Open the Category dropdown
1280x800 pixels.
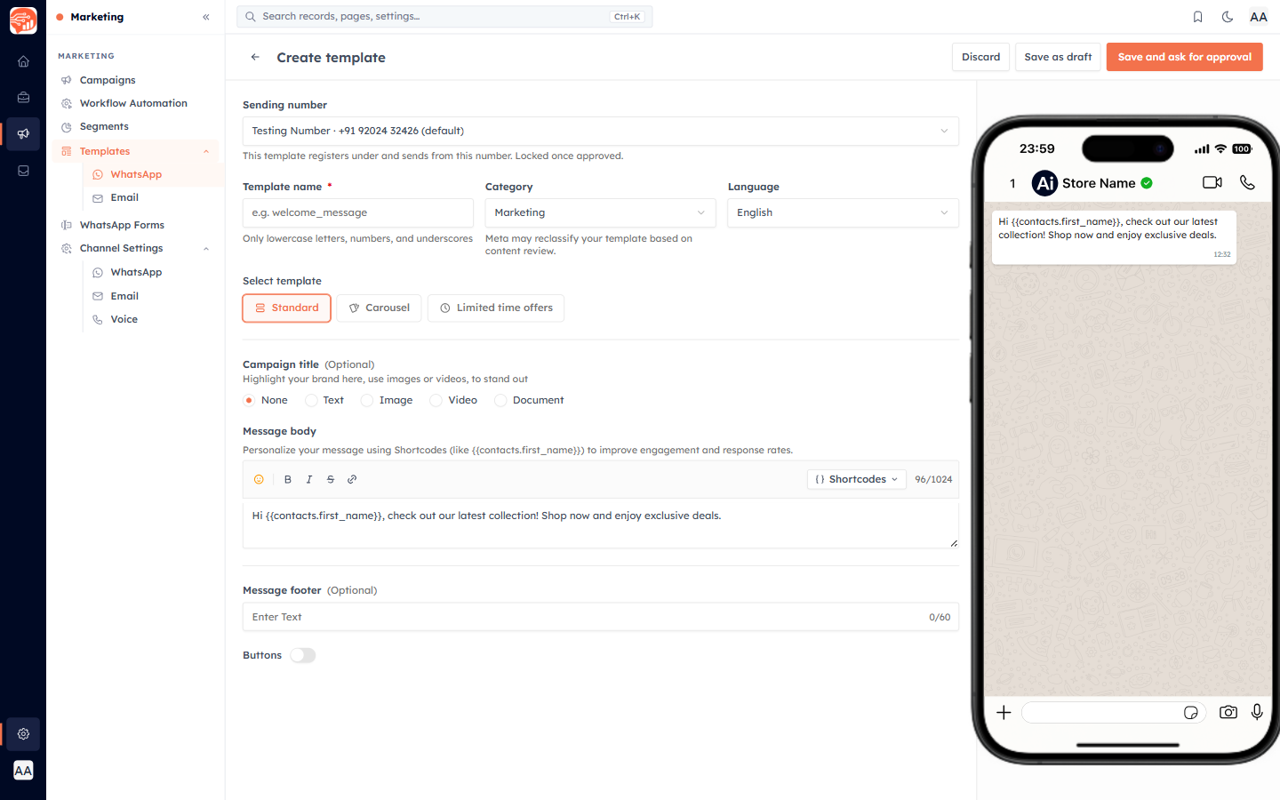point(600,212)
